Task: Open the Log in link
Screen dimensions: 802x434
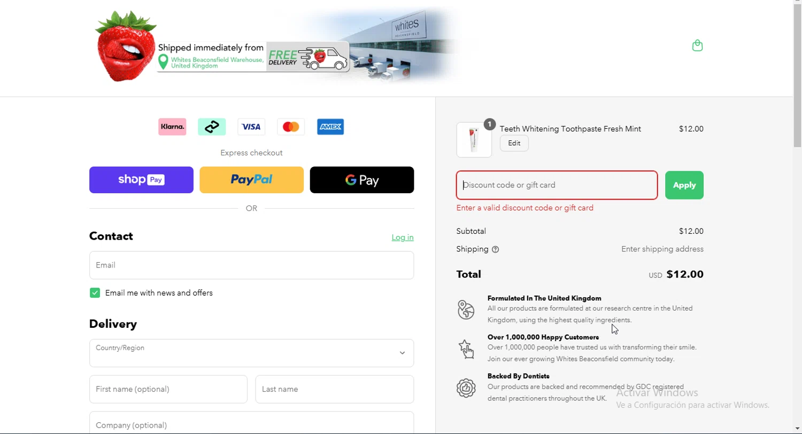Action: [x=403, y=237]
